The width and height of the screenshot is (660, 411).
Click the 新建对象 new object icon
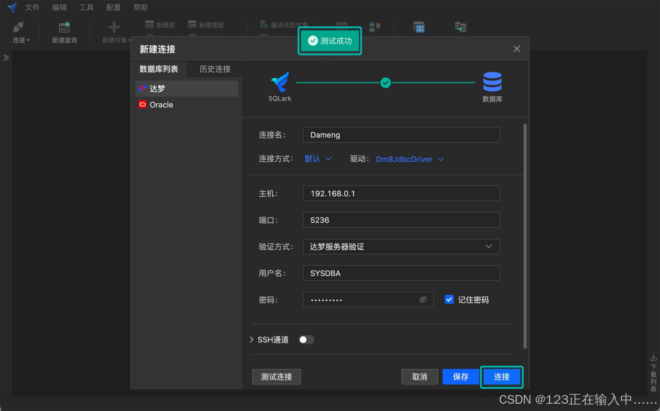114,32
